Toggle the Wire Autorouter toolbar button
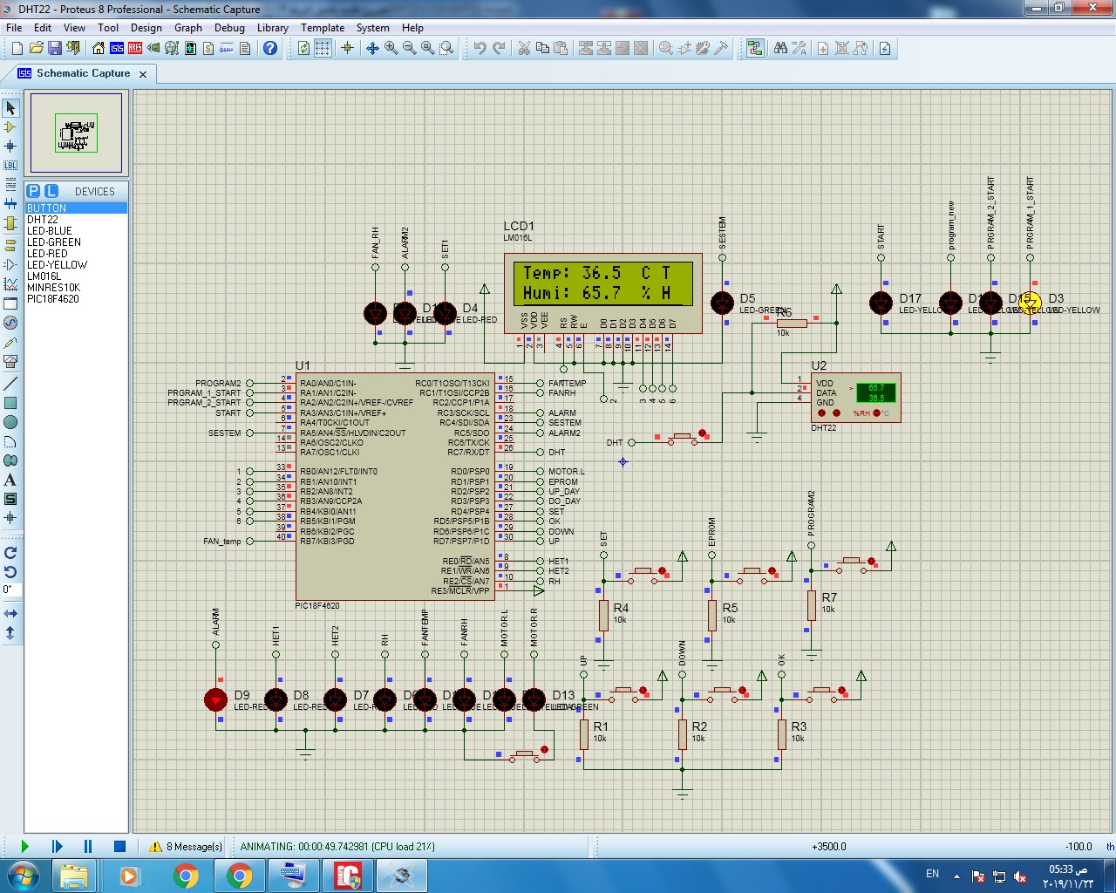1116x893 pixels. [755, 48]
